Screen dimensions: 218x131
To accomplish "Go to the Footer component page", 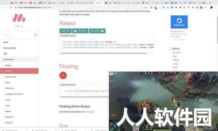I will coord(19,100).
